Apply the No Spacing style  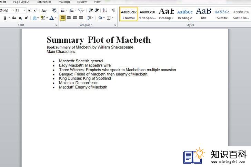coord(148,14)
